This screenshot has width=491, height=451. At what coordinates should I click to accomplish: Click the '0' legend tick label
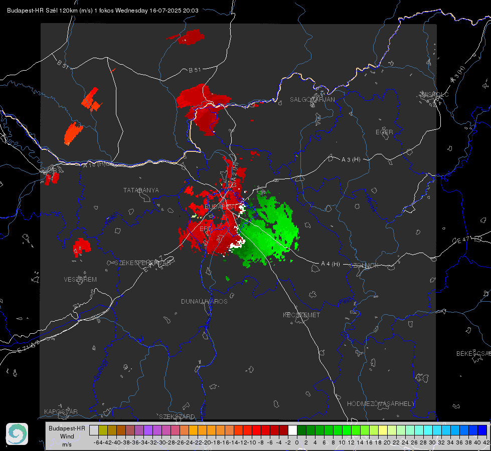click(297, 442)
